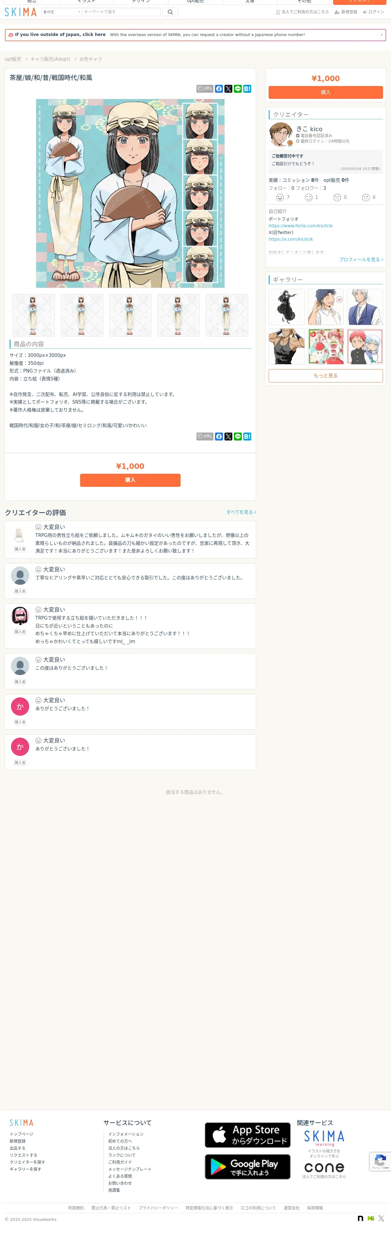
Task: Open creator きこ kico avatar
Action: pyautogui.click(x=280, y=134)
